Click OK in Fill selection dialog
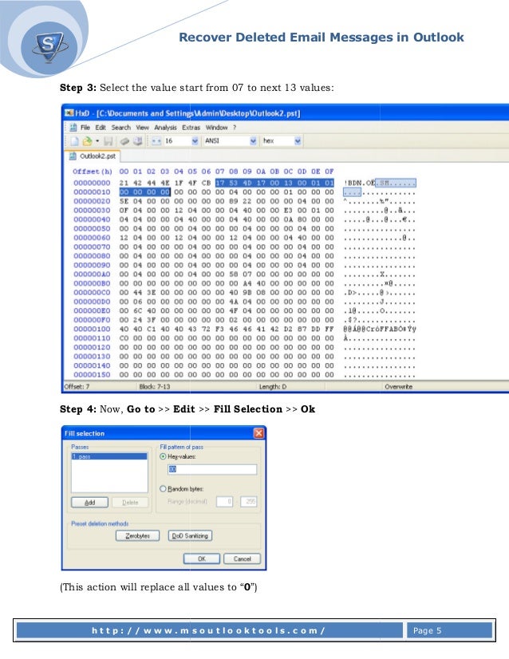Screen dimensions: 509x659 point(202,559)
